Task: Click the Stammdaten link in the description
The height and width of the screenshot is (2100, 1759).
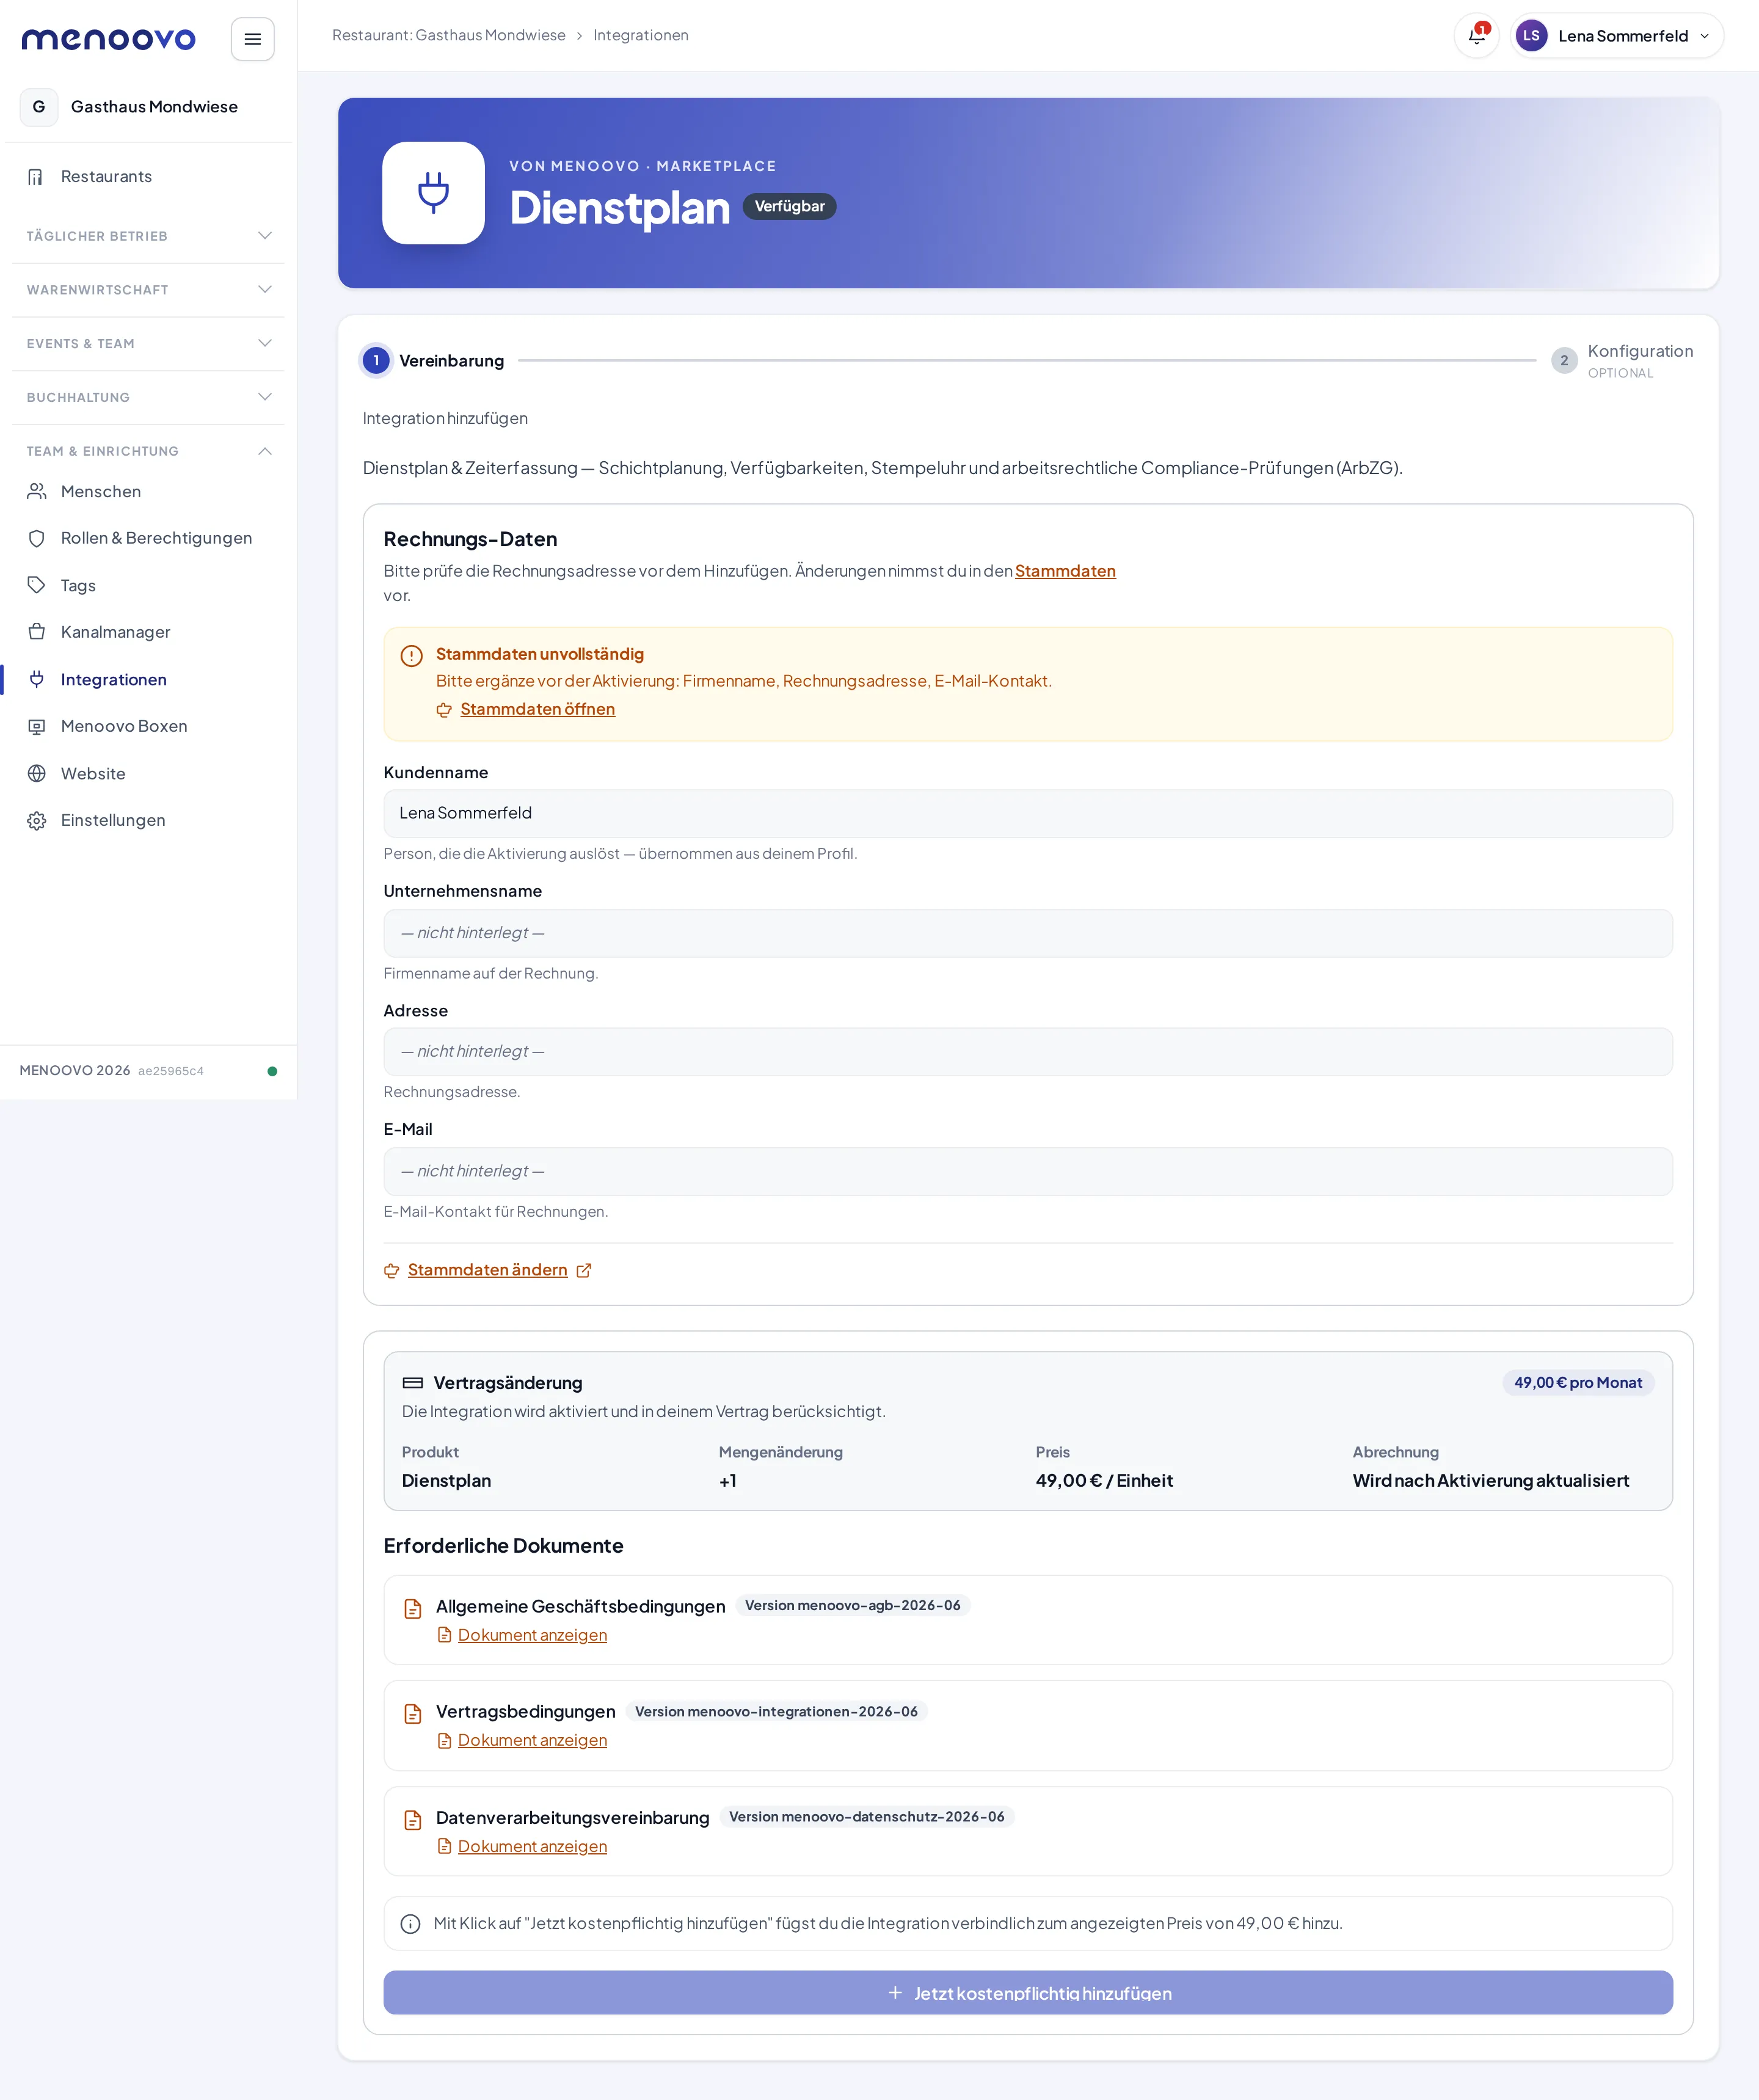Action: (1065, 571)
